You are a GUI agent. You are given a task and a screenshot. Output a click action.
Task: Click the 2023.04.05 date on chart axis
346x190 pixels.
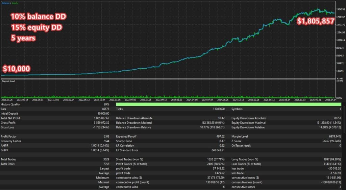click(x=130, y=100)
